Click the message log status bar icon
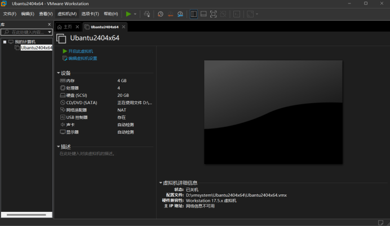Viewport: 390px width, 226px height. click(x=380, y=222)
